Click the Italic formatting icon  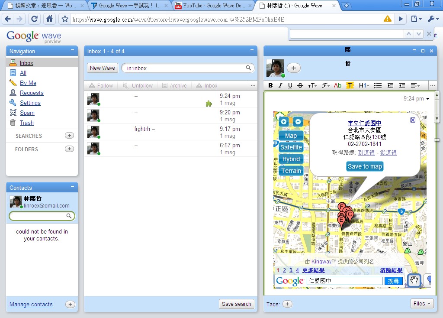pyautogui.click(x=280, y=85)
